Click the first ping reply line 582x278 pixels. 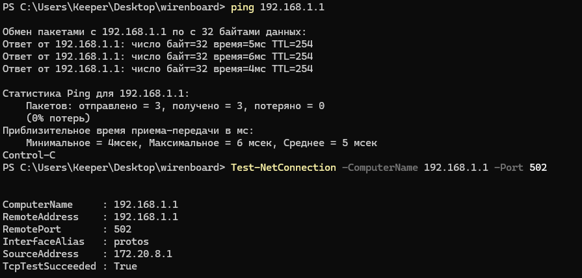158,44
